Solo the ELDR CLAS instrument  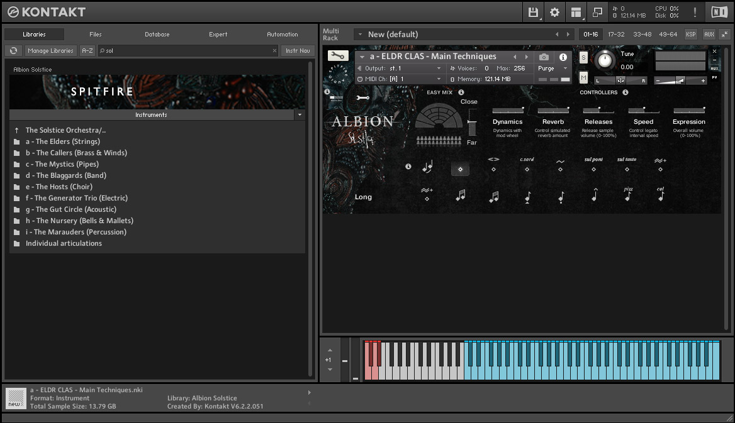click(583, 57)
